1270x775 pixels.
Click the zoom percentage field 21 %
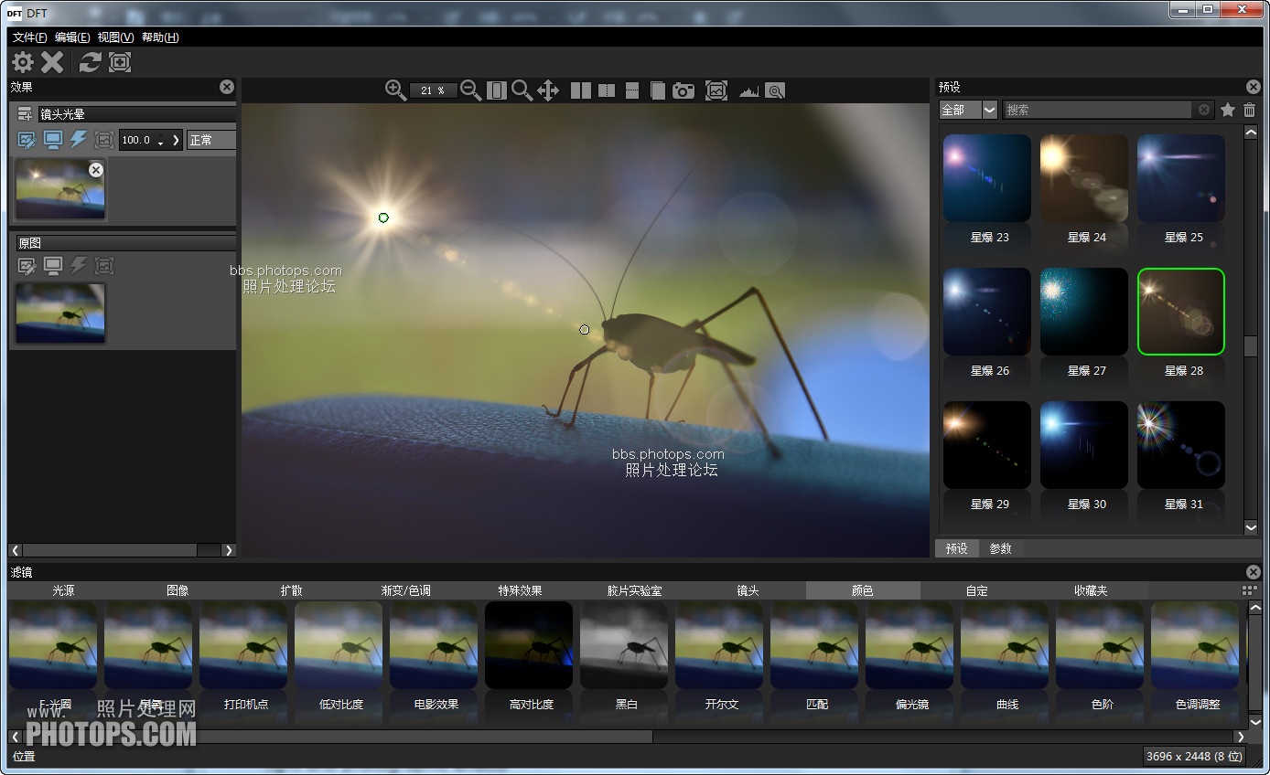coord(433,90)
